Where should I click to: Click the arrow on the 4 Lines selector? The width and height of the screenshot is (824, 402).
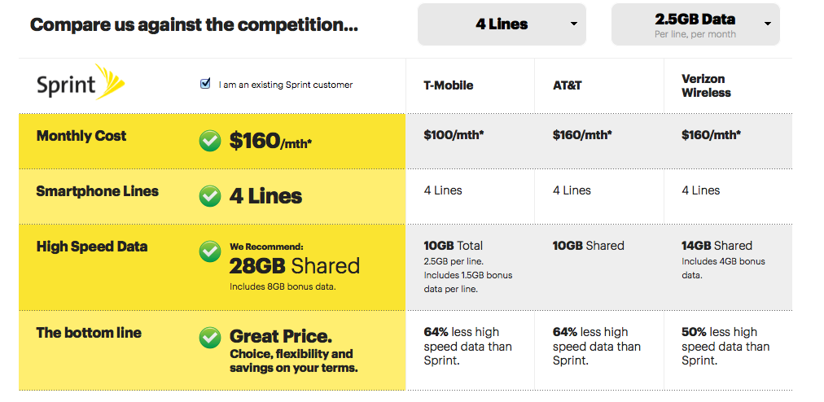[x=574, y=24]
